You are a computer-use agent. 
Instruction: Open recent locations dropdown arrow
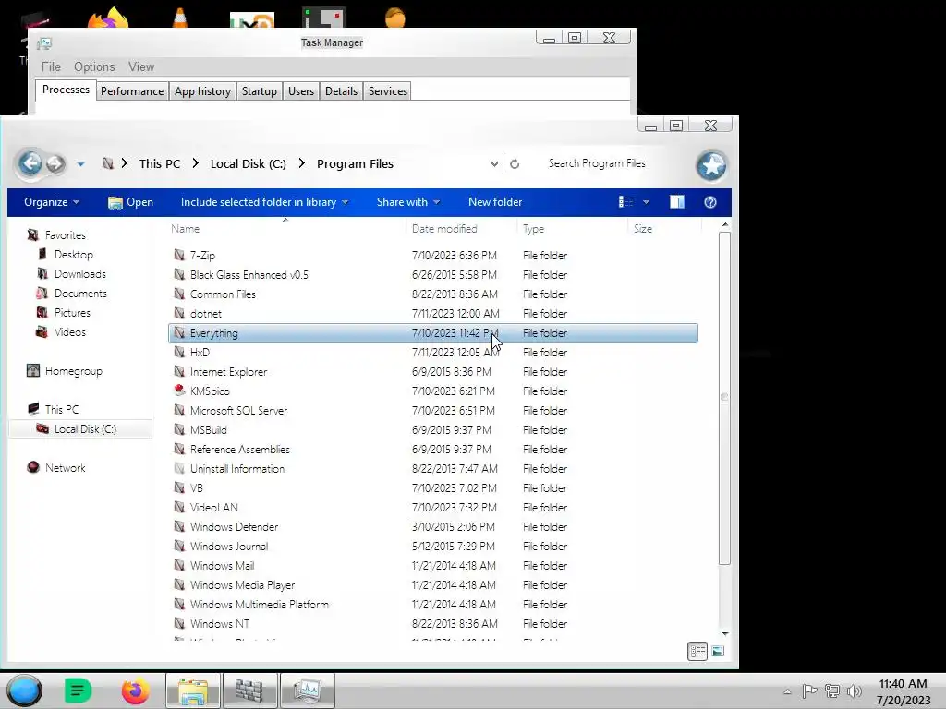(81, 164)
